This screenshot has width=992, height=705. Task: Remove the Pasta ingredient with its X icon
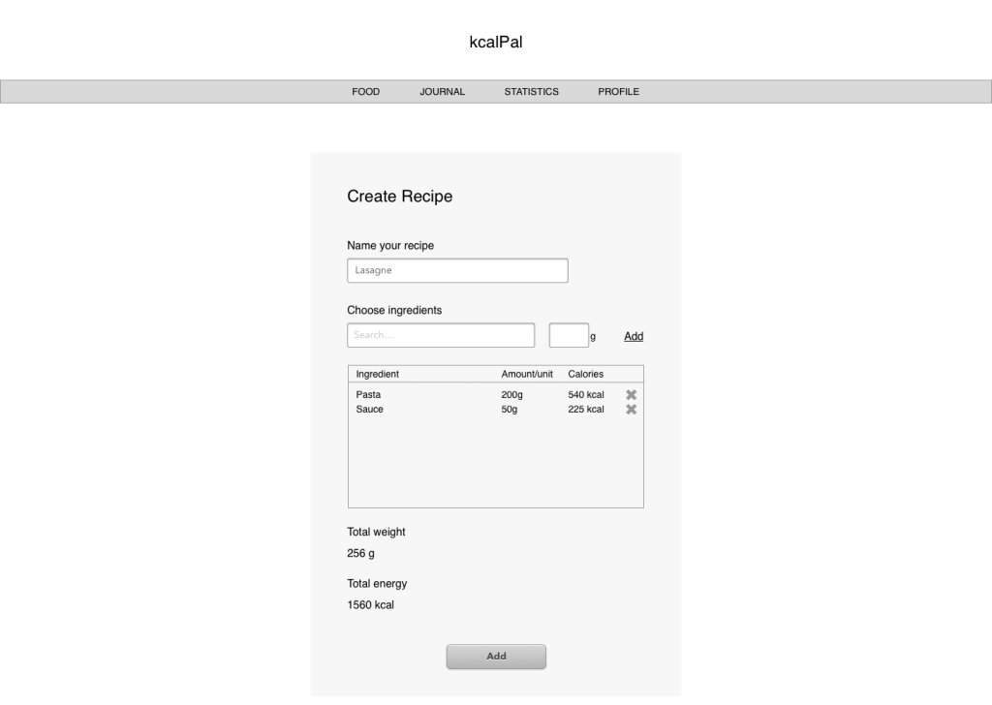pyautogui.click(x=631, y=395)
